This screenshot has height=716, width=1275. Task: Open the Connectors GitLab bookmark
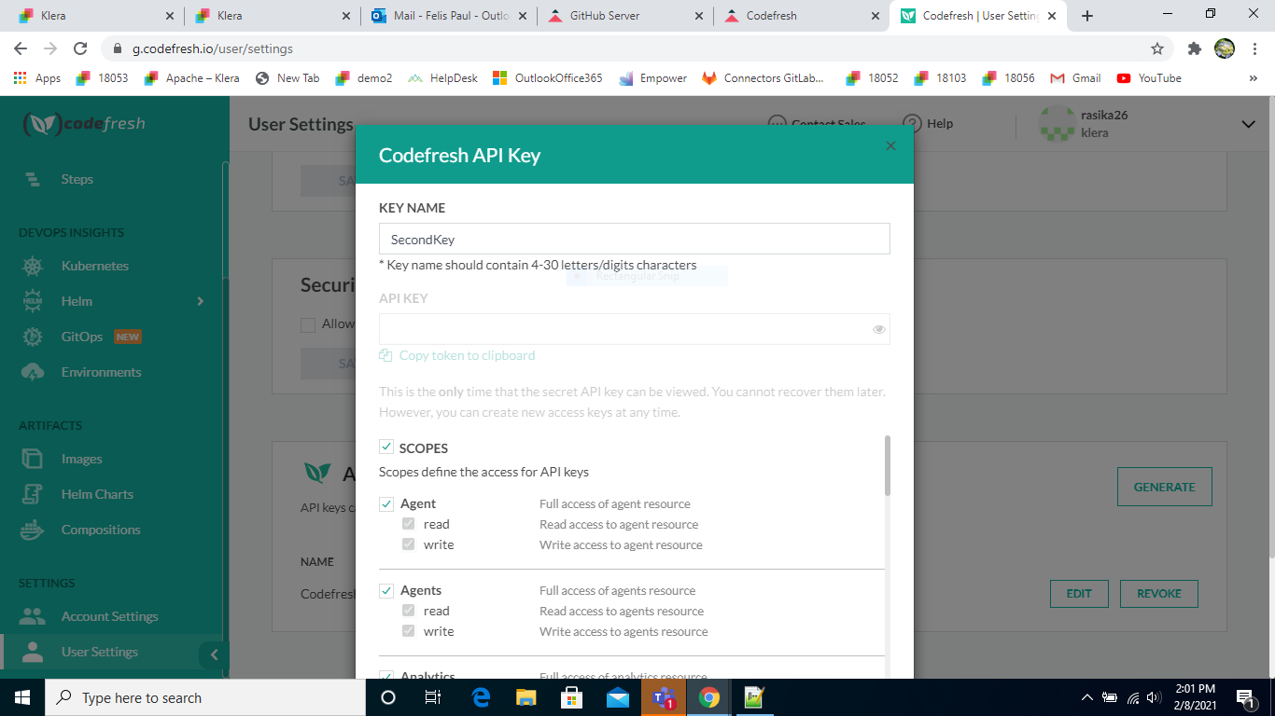click(x=764, y=78)
